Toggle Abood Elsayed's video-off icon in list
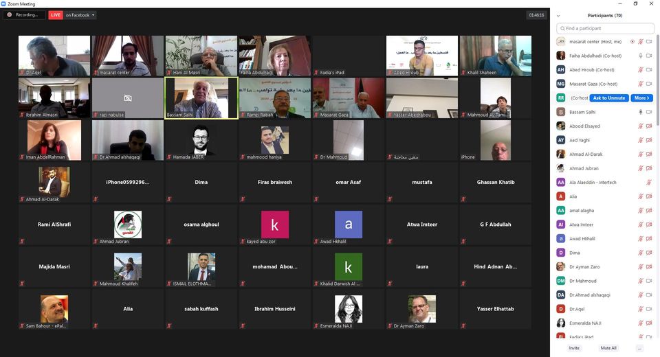660x357 pixels. (649, 126)
